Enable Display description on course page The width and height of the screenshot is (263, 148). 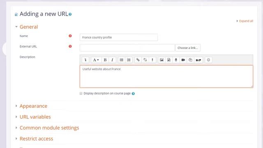point(81,93)
